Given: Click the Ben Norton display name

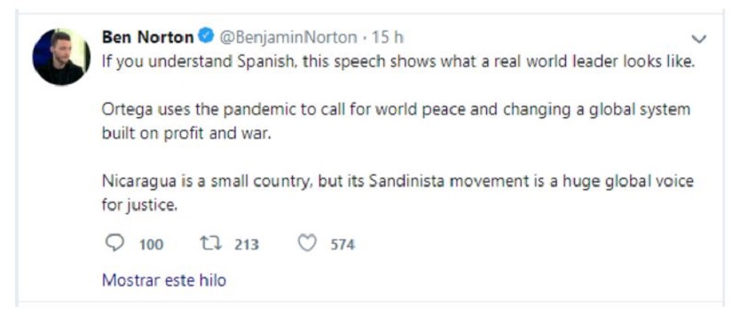Looking at the screenshot, I should point(147,37).
